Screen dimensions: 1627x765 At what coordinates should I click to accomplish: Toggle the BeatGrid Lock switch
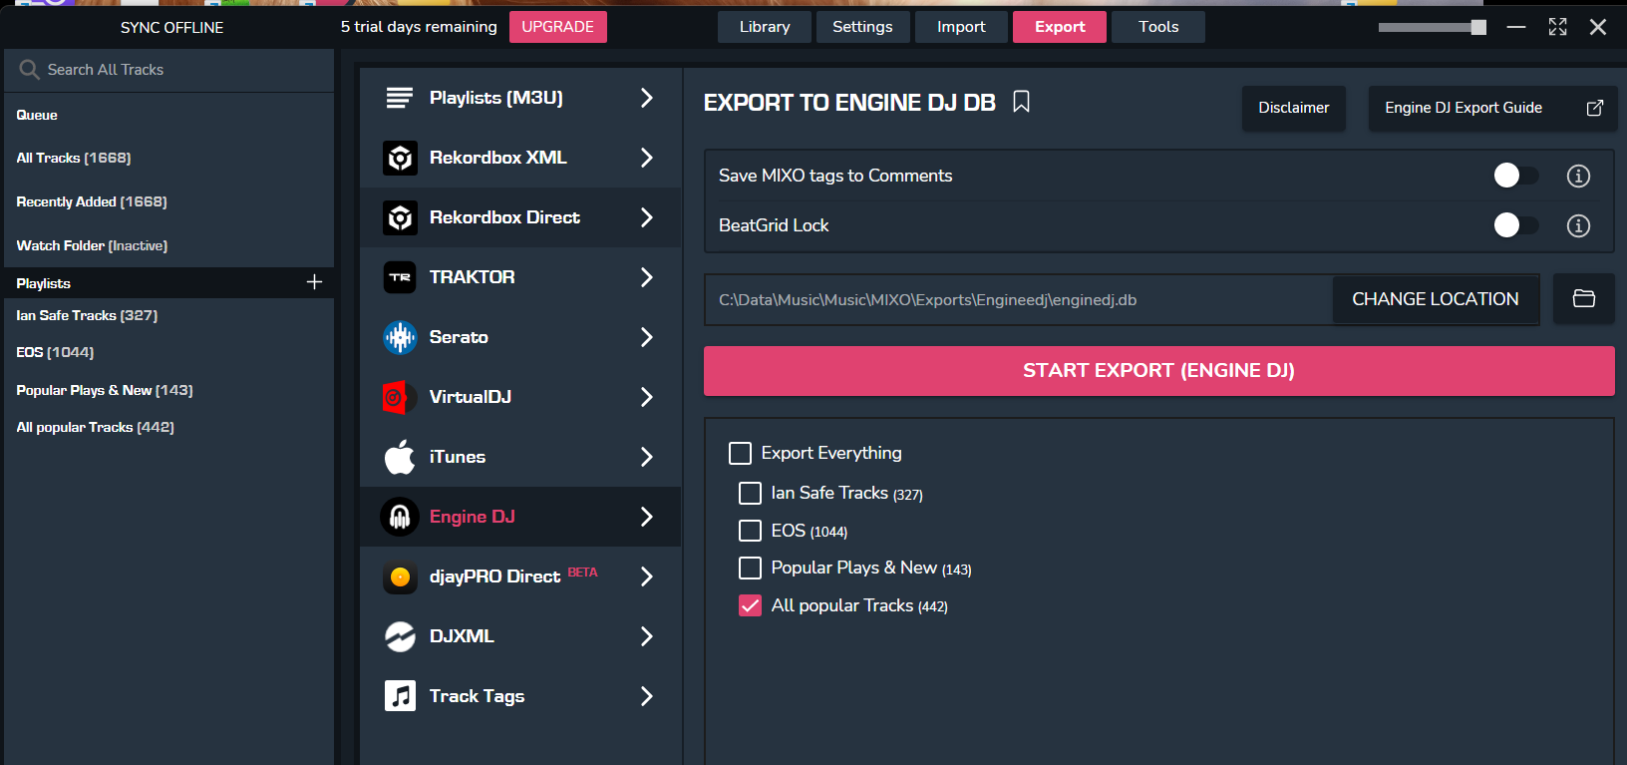pyautogui.click(x=1515, y=225)
